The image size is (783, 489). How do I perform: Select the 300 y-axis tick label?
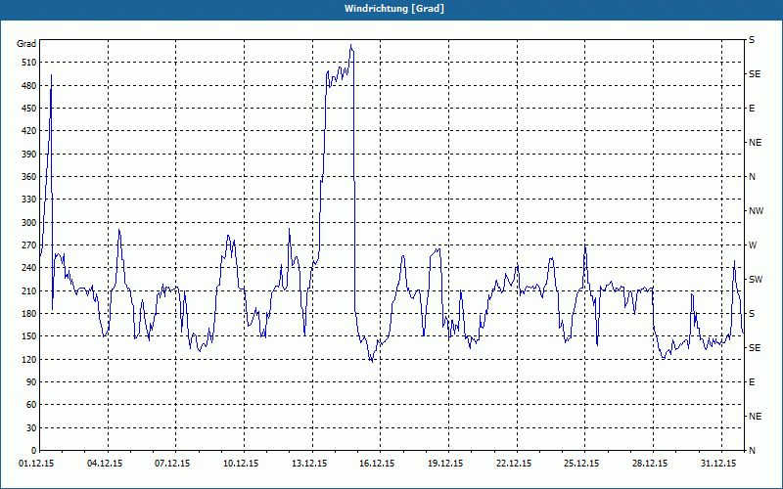tap(27, 223)
